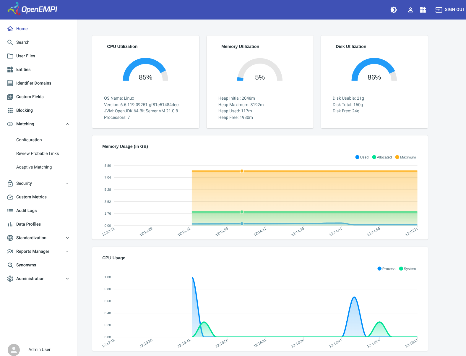Select 'JVM: OpenJDK 64-Bit Server VM 21.0.8' text

pos(141,111)
